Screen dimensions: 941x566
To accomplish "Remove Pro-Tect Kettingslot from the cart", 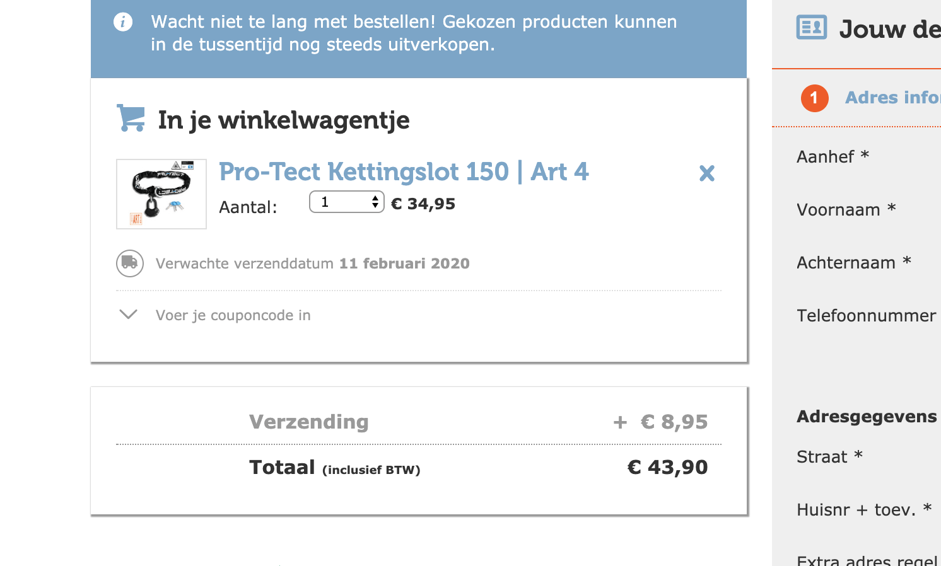I will [x=706, y=173].
